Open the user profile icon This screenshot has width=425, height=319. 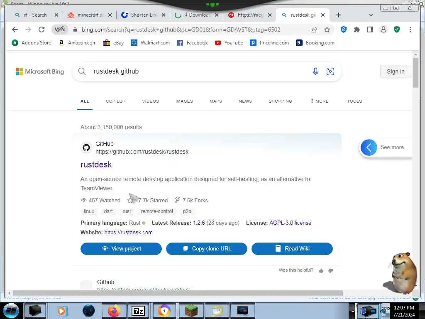(383, 29)
